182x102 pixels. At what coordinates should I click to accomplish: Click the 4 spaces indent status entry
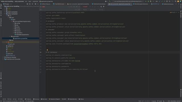coord(154,101)
